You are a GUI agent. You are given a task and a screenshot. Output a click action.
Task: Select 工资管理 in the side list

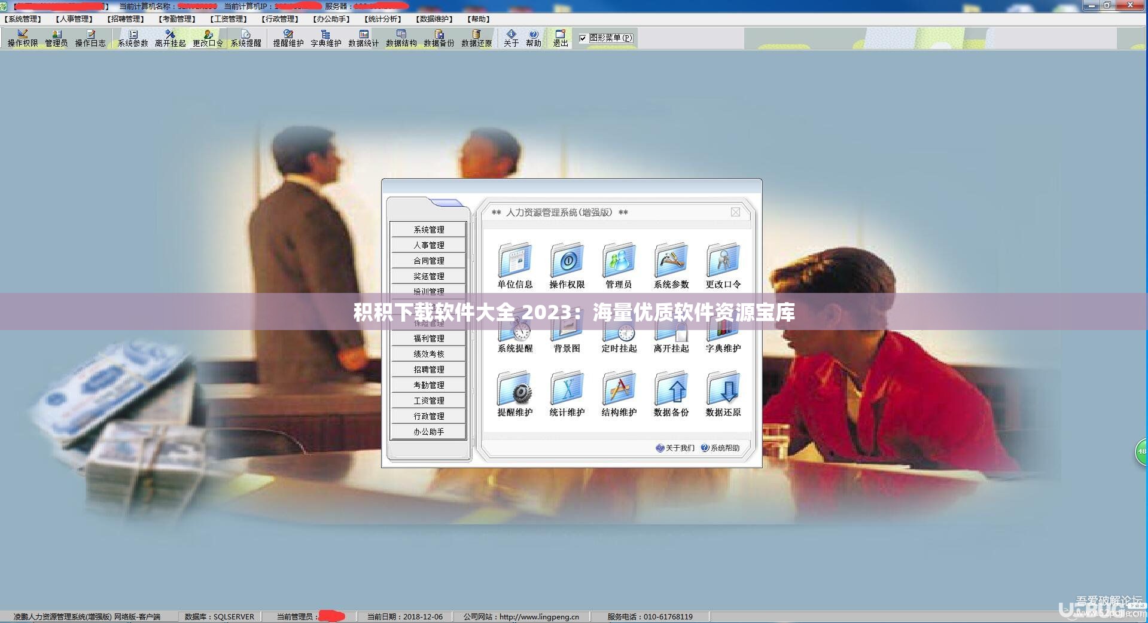click(x=428, y=401)
